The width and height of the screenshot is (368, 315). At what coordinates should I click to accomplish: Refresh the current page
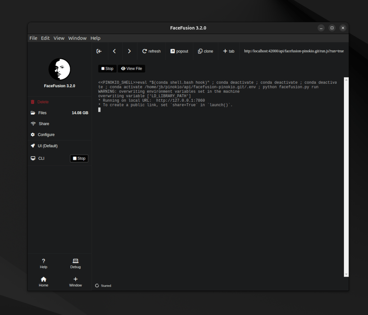151,51
